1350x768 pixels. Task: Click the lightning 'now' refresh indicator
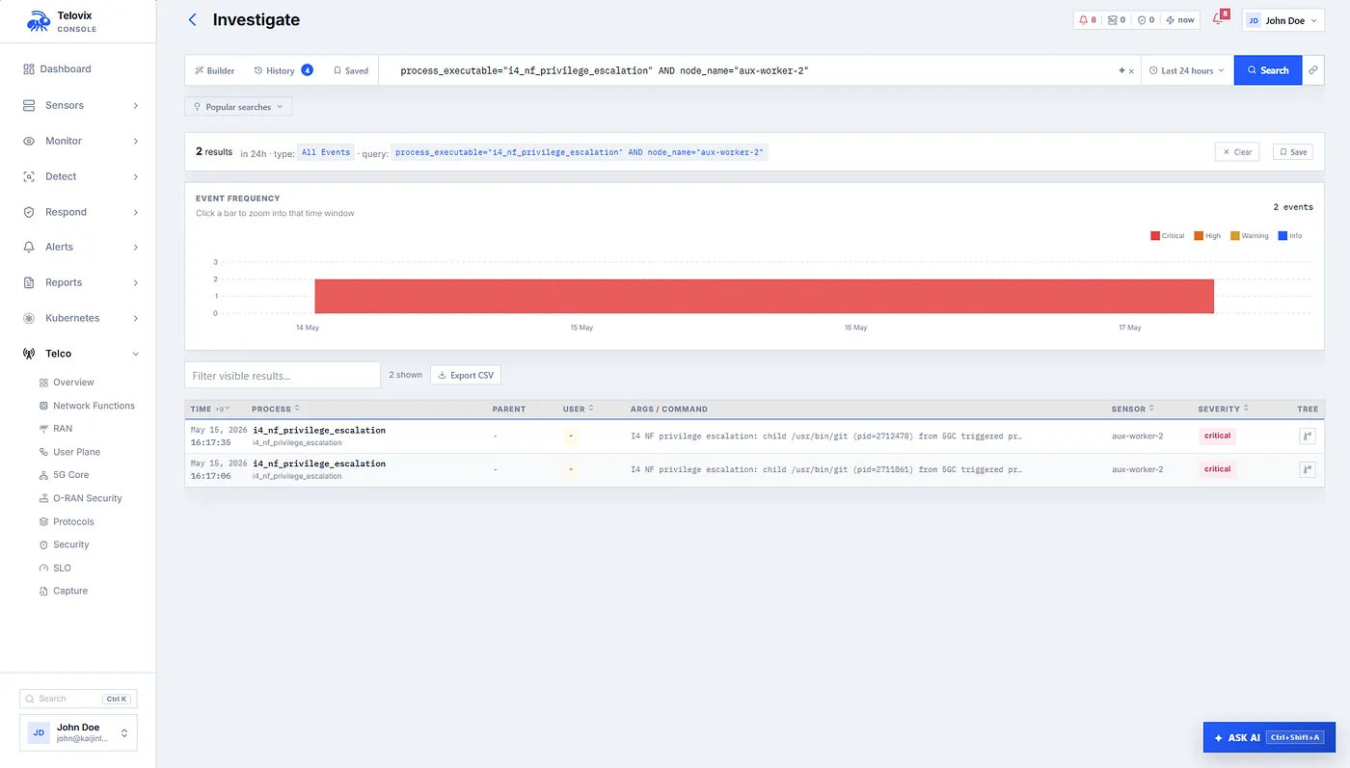click(1180, 20)
